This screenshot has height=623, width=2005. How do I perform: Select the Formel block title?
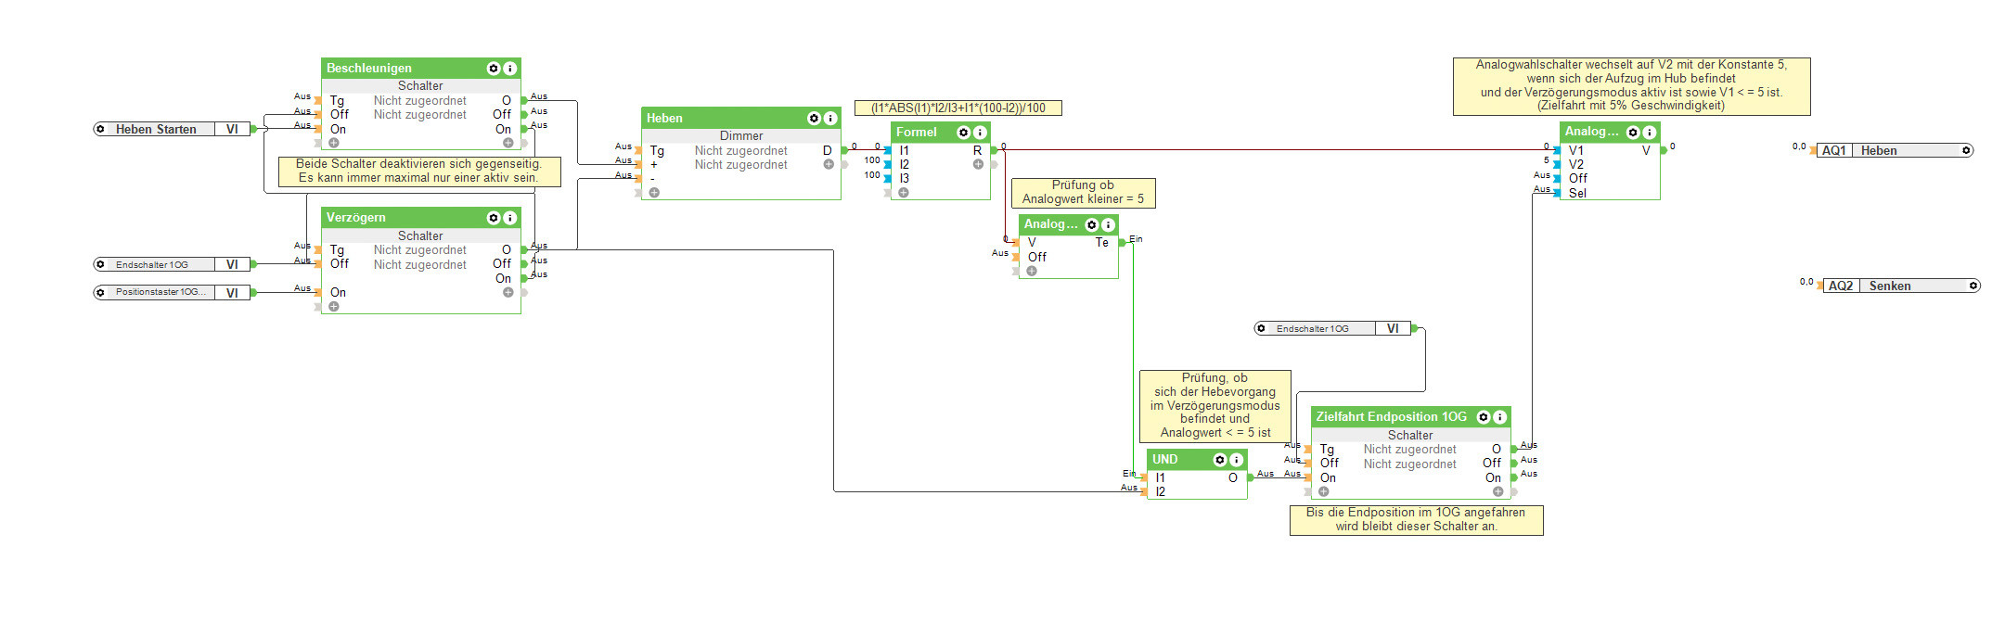point(917,133)
